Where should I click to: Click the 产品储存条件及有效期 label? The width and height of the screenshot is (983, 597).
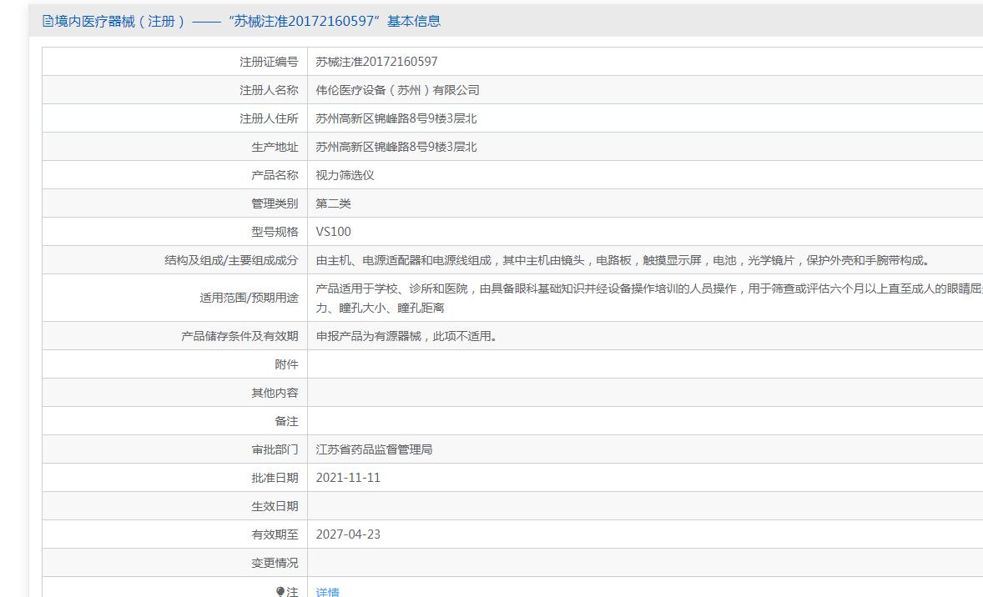[x=239, y=336]
